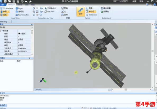Click the 3D orbit button
This screenshot has width=157, height=109.
50,8
